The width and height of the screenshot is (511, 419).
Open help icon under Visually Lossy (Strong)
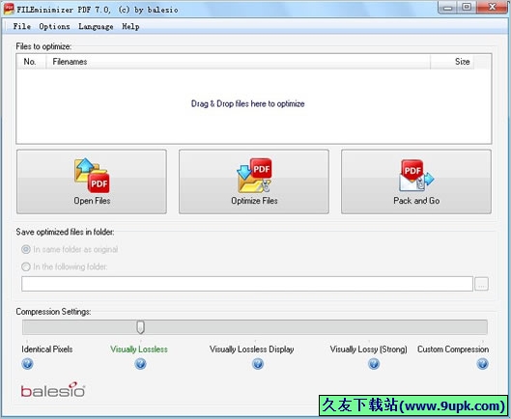374,364
